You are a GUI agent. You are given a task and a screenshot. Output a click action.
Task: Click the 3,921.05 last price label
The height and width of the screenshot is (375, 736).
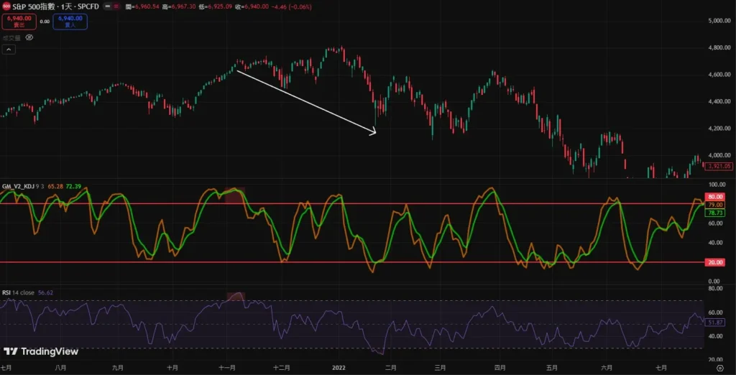[718, 166]
